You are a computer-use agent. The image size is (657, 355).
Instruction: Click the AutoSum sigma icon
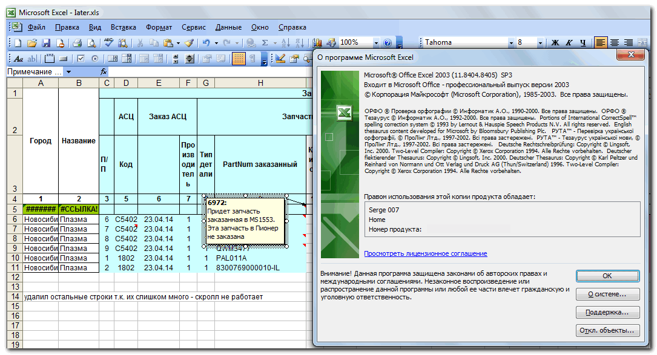(265, 43)
